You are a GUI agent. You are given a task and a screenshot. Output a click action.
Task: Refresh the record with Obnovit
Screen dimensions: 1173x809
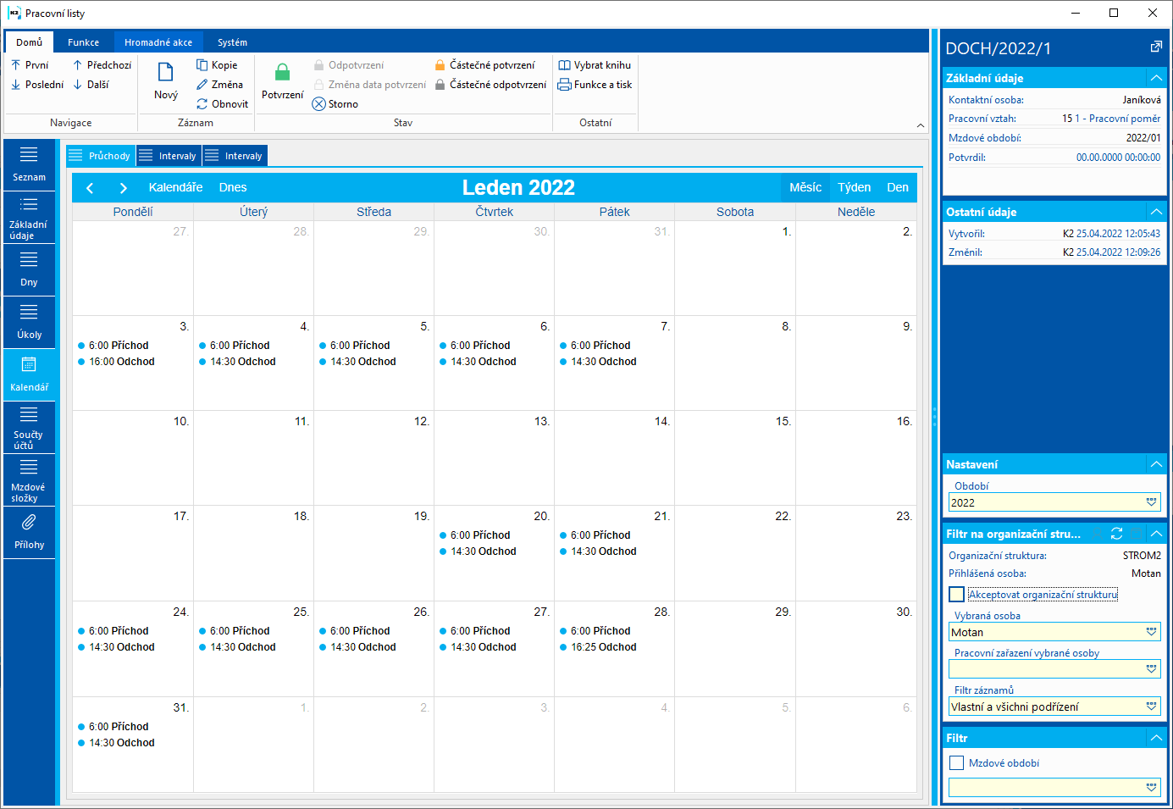point(222,104)
